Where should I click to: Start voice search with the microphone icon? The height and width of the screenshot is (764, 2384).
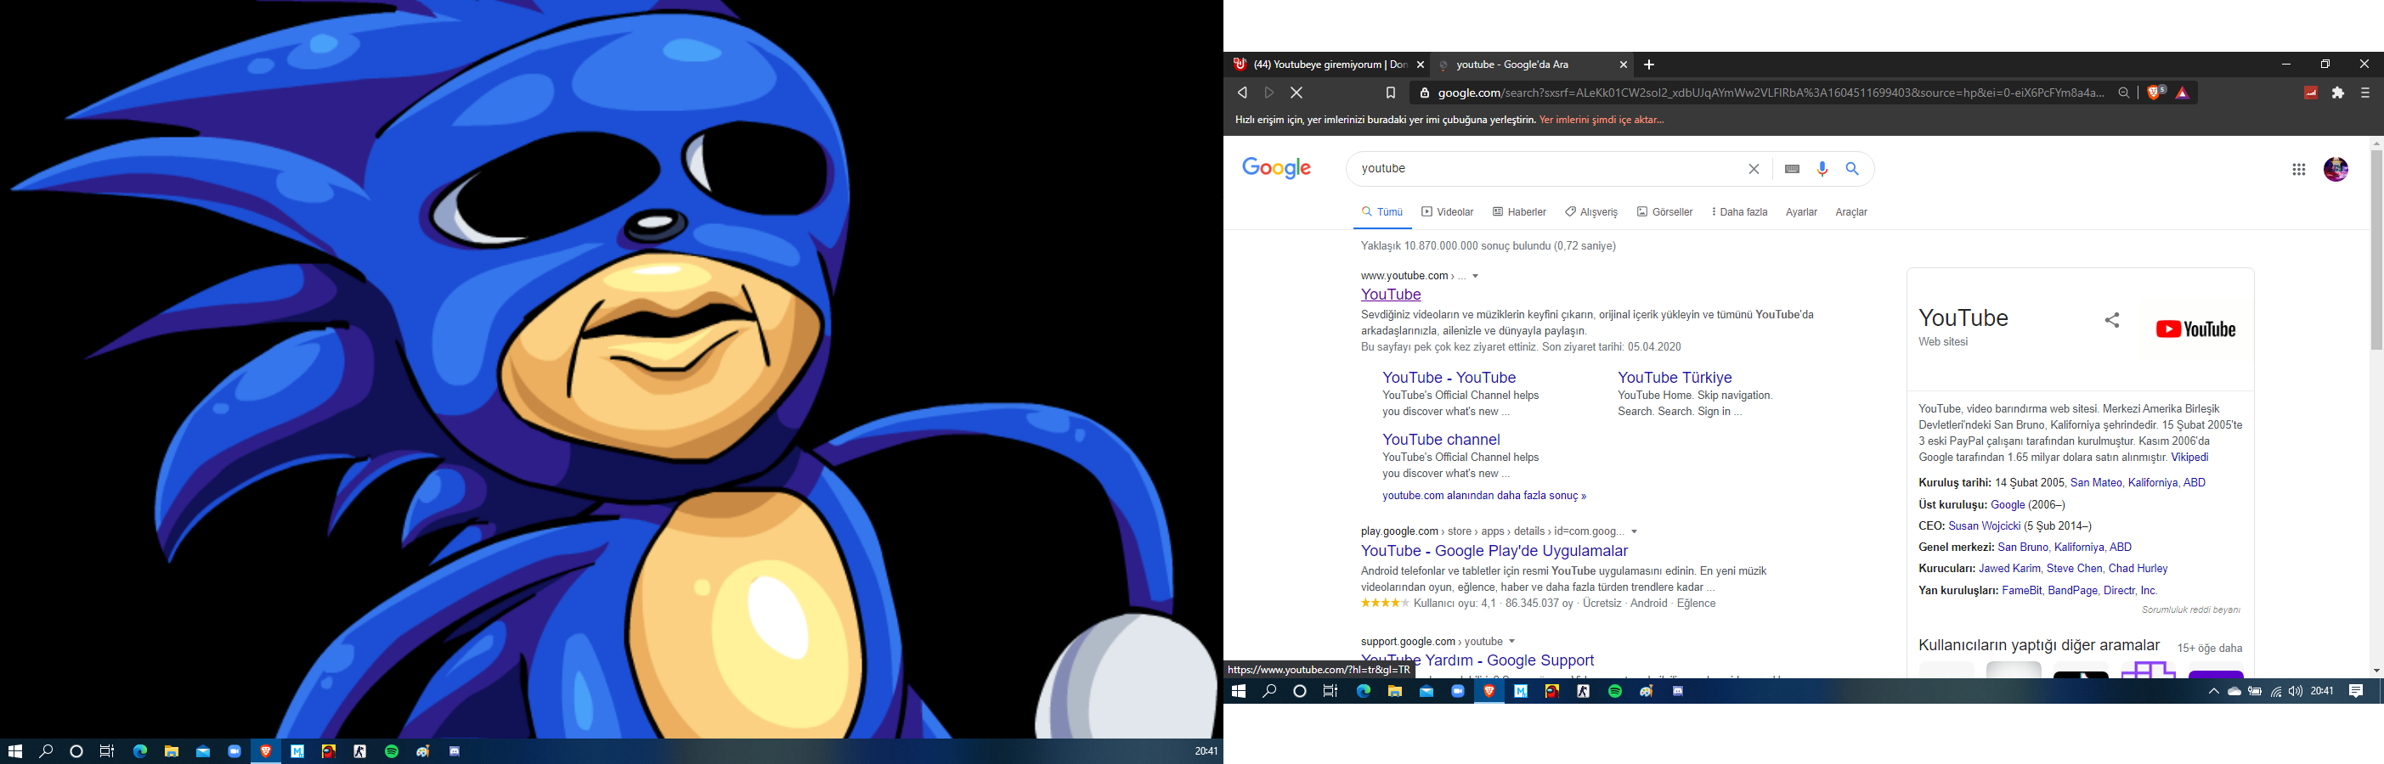[x=1822, y=168]
